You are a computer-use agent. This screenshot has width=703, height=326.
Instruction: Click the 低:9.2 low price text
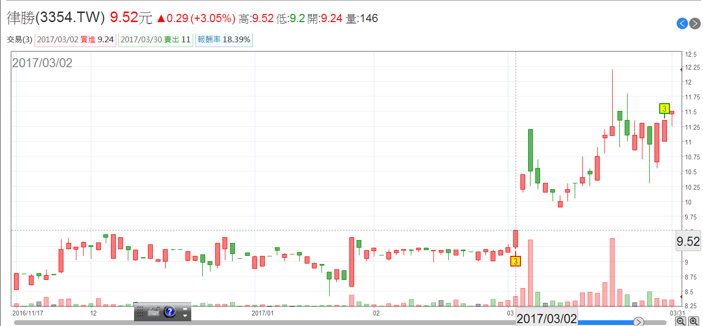coord(291,19)
